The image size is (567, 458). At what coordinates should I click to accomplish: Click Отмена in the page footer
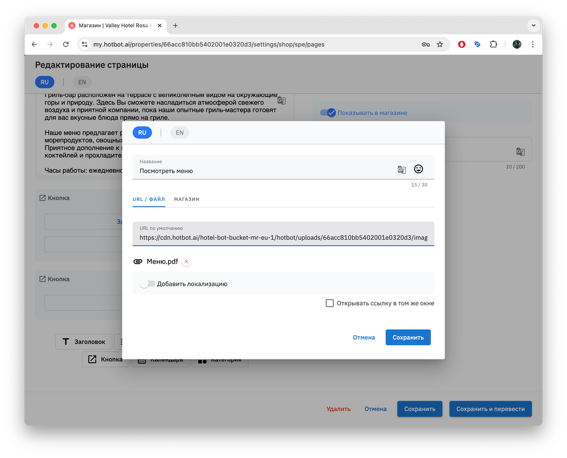coord(375,409)
